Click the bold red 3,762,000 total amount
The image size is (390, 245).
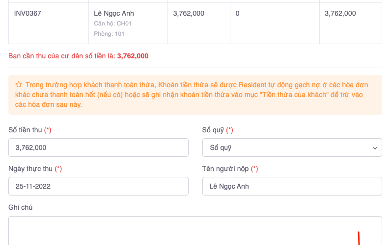click(x=133, y=56)
